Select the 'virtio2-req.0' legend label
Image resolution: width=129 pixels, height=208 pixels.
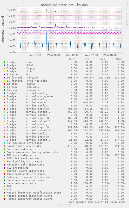[36, 103]
